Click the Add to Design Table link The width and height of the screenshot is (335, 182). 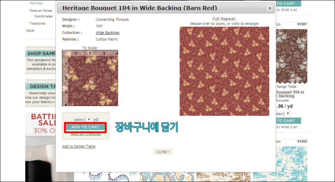[79, 147]
